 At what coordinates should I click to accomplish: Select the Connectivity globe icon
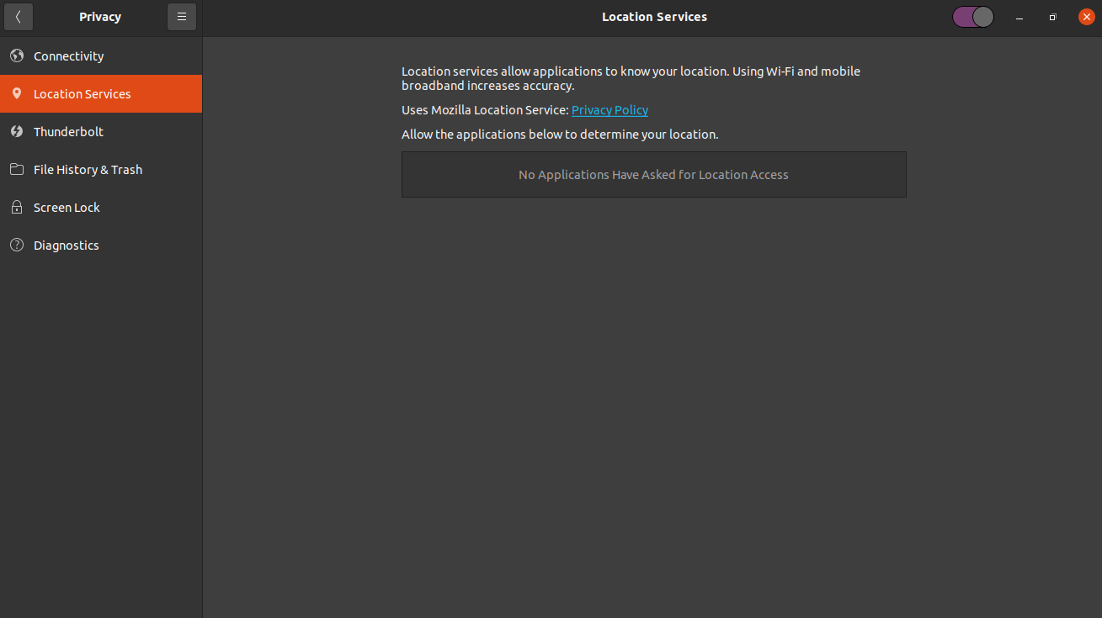[15, 55]
